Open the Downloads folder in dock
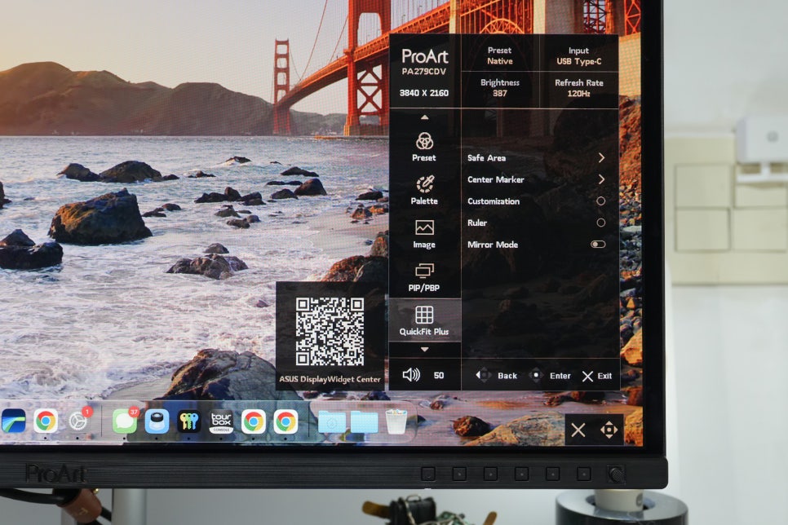Viewport: 788px width, 525px height. (332, 422)
